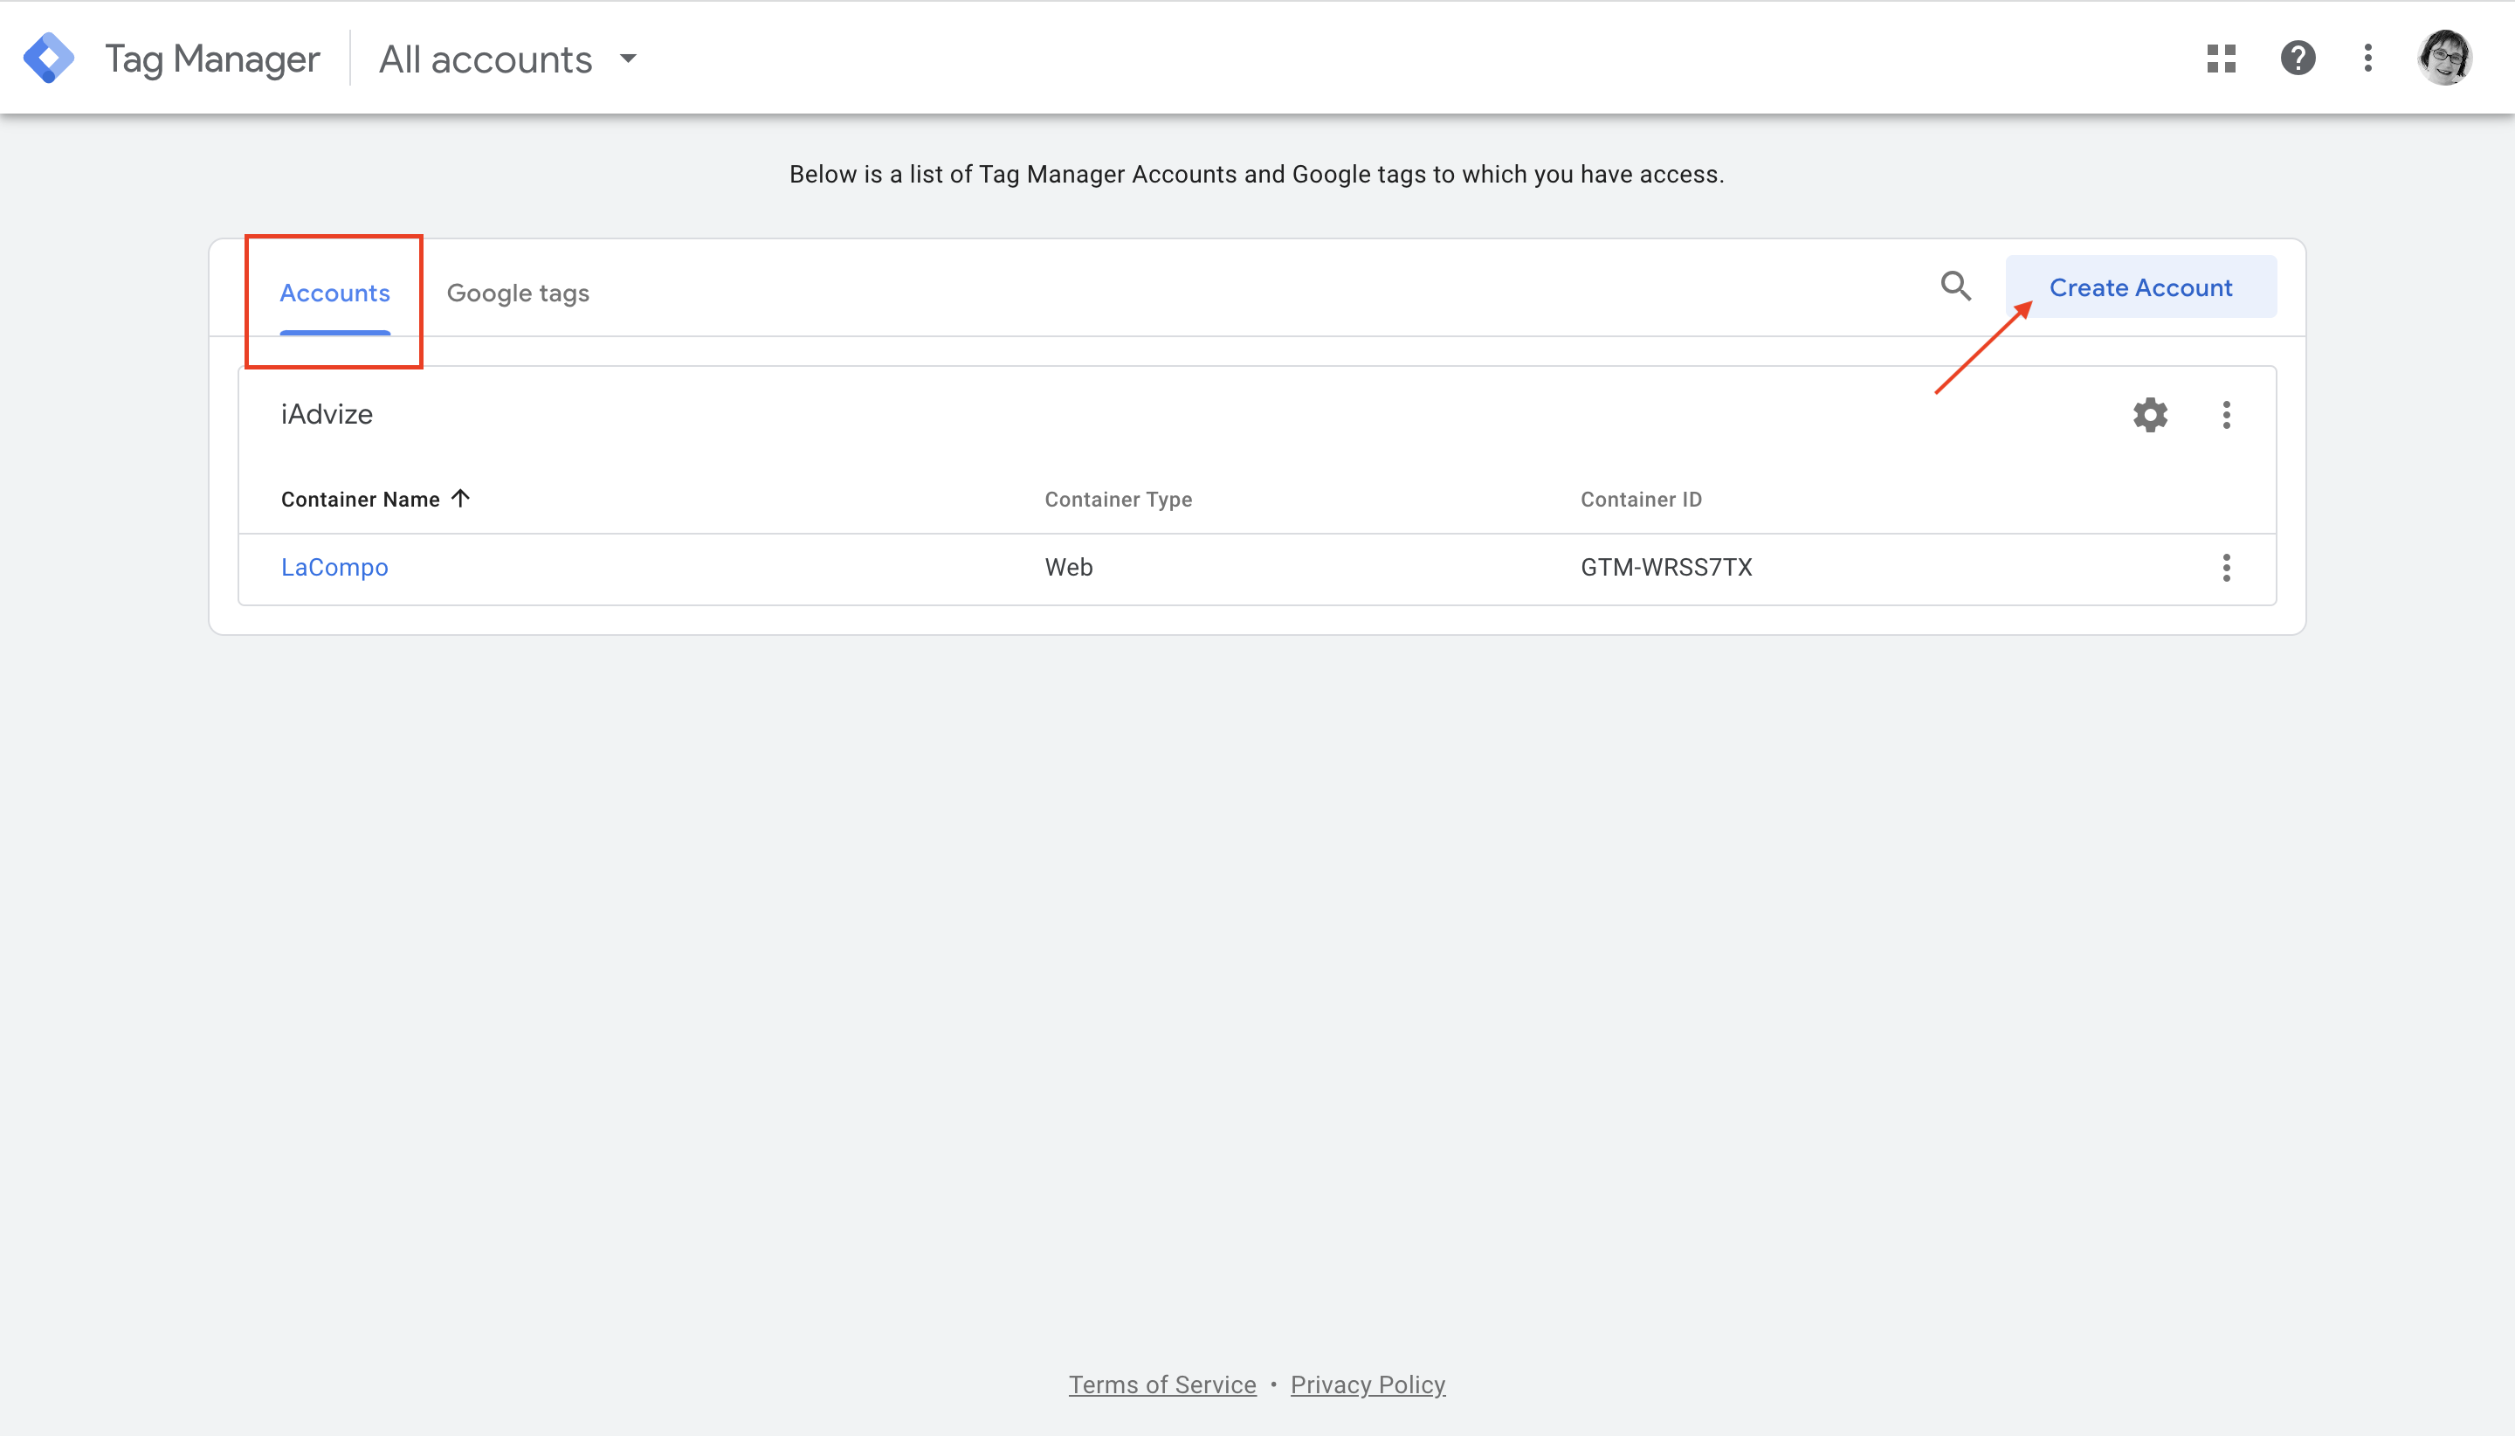Switch to the Google tags tab
The image size is (2515, 1436).
[518, 293]
